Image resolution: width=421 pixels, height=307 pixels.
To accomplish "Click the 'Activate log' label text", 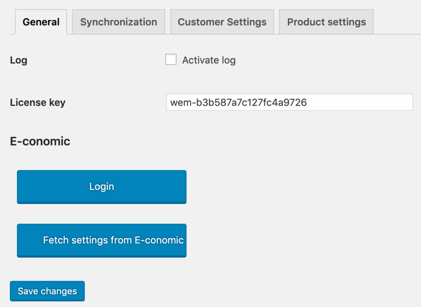I will 209,60.
